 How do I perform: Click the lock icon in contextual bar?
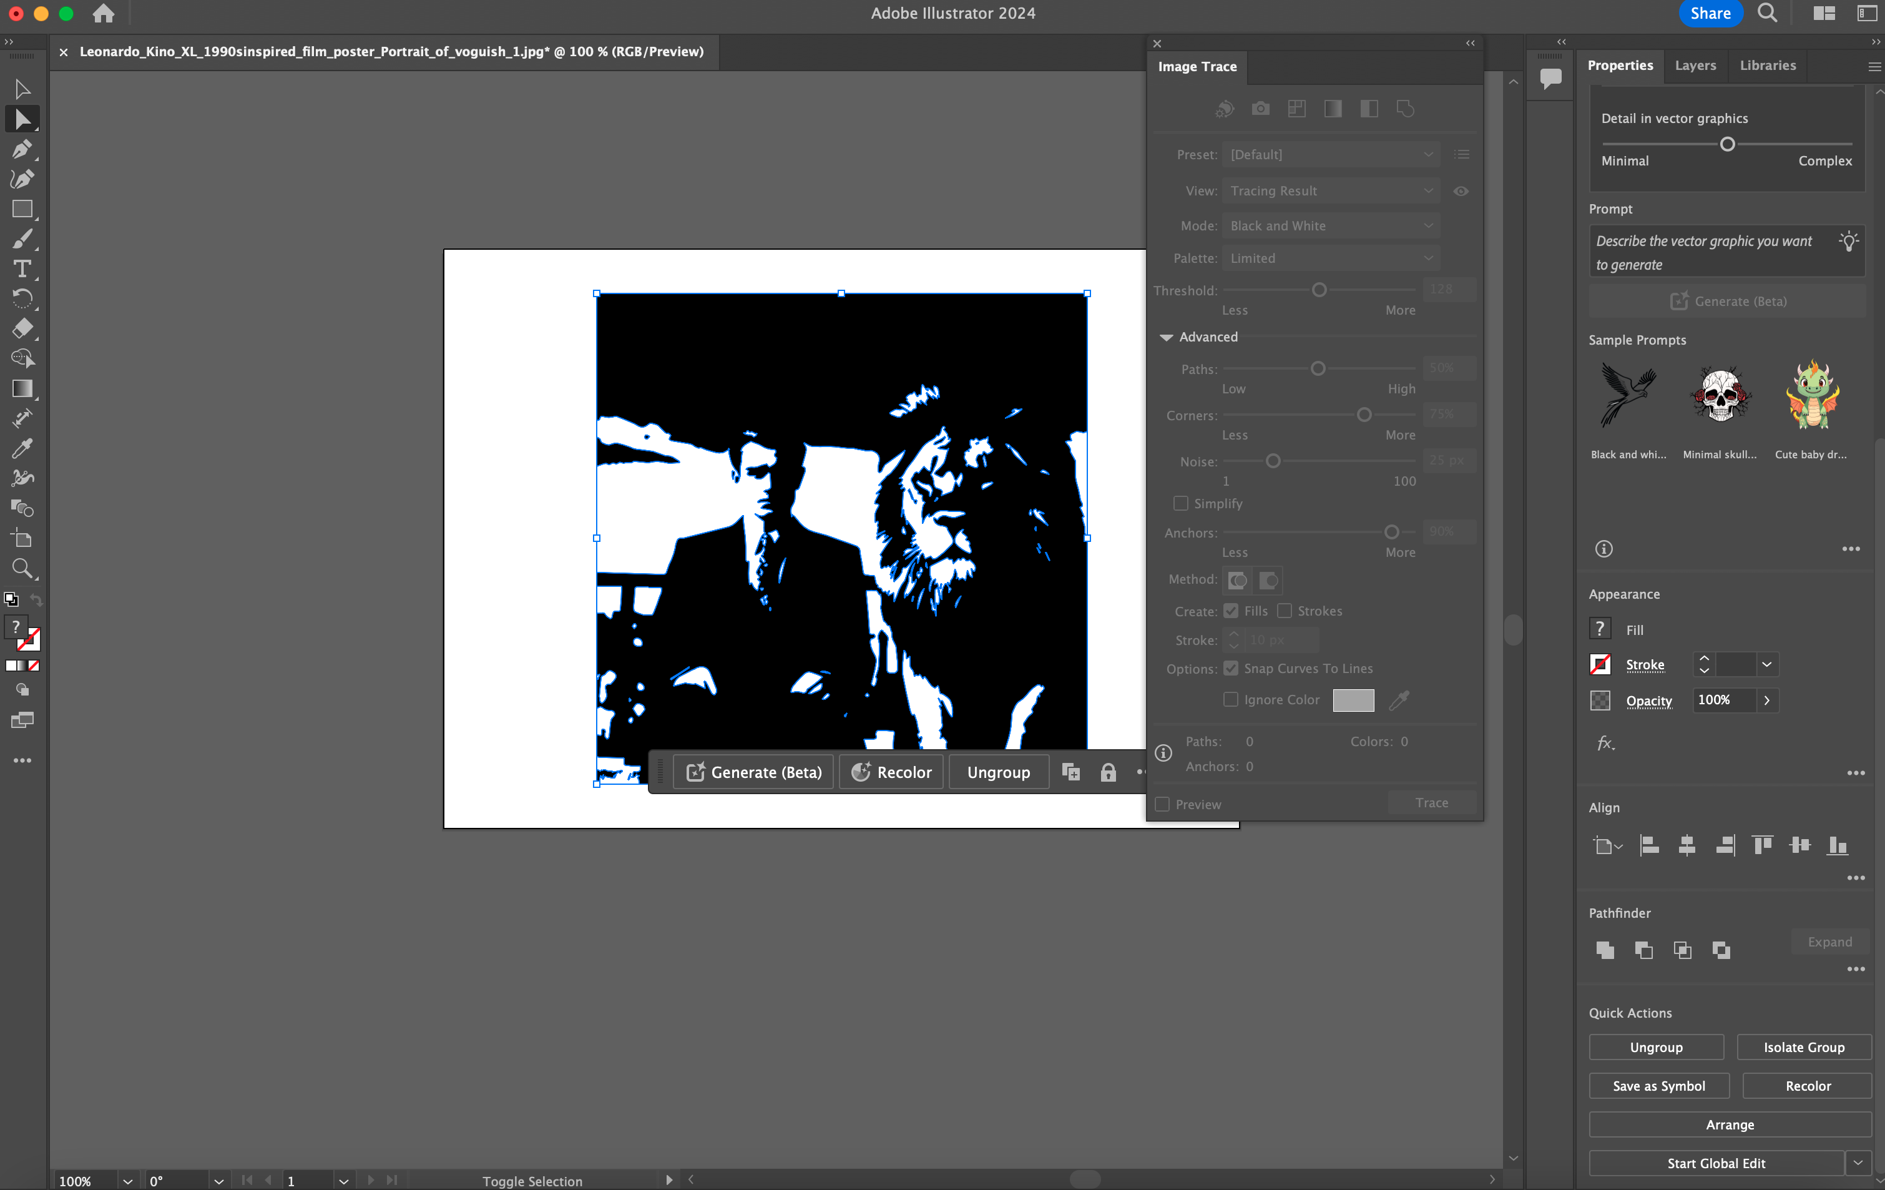(1108, 773)
